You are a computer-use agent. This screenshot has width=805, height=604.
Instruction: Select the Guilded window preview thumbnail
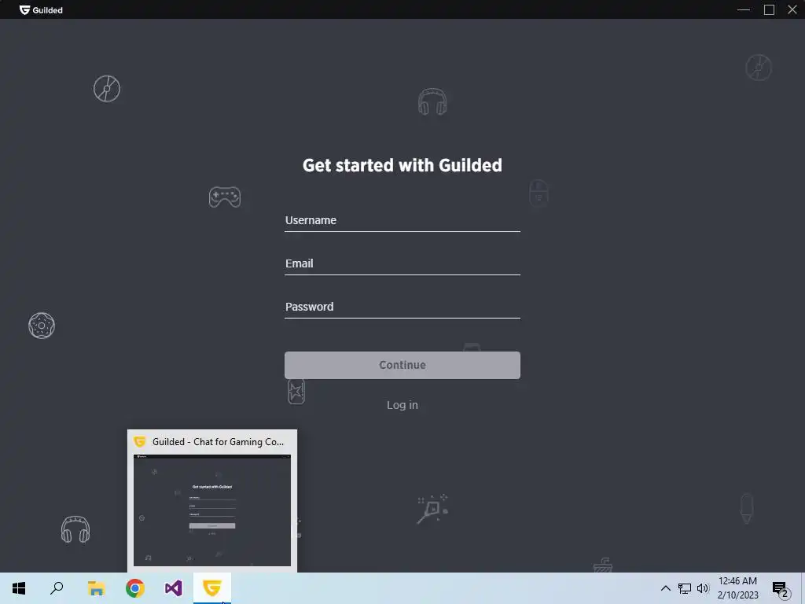(x=212, y=510)
